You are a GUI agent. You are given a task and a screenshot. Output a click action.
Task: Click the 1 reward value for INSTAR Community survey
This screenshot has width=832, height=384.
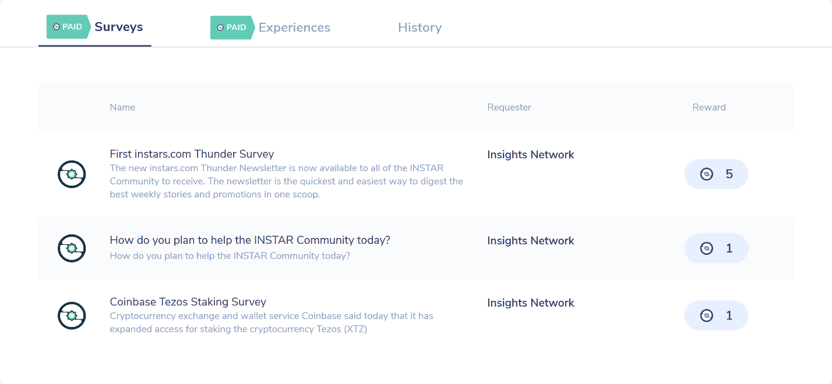[x=729, y=248]
